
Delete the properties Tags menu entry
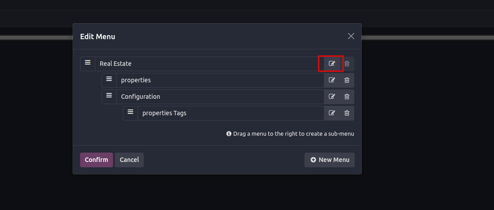click(x=347, y=113)
